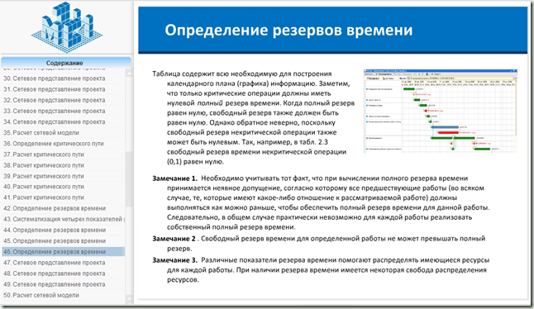Open item 34. Сетевое представление проекта
Screen dimensions: 534x309
pos(64,121)
